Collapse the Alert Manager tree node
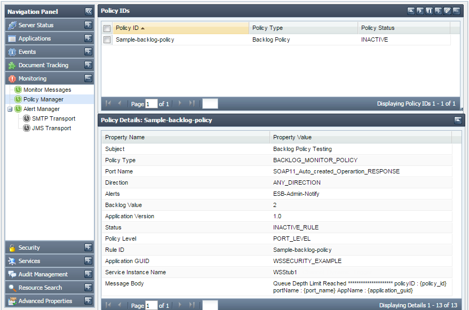This screenshot has width=469, height=310. (10, 109)
